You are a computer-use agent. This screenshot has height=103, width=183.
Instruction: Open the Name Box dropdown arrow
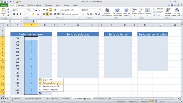coord(21,21)
